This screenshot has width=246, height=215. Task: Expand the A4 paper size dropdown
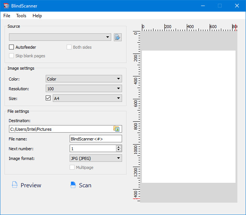tap(87, 98)
